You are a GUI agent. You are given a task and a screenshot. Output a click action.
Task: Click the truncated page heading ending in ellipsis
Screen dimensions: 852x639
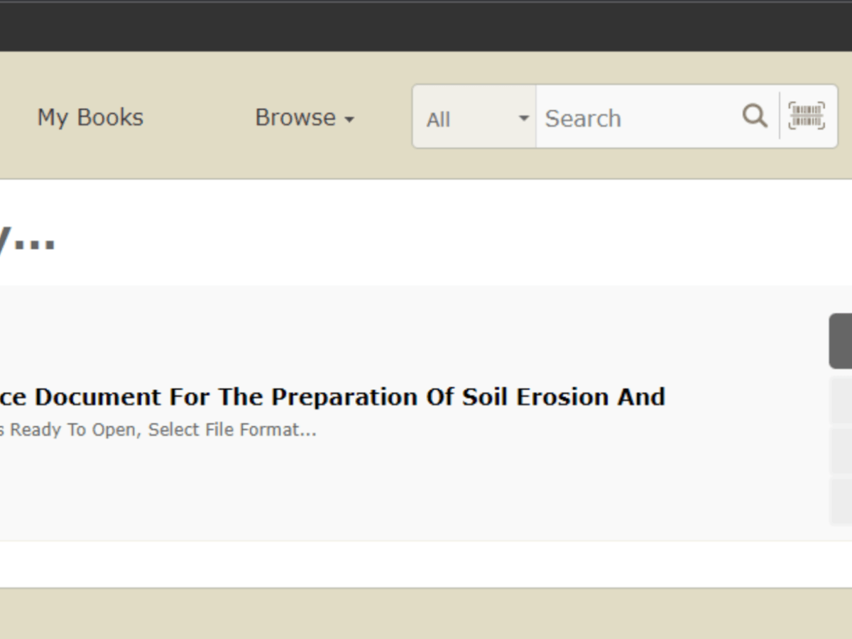coord(27,240)
